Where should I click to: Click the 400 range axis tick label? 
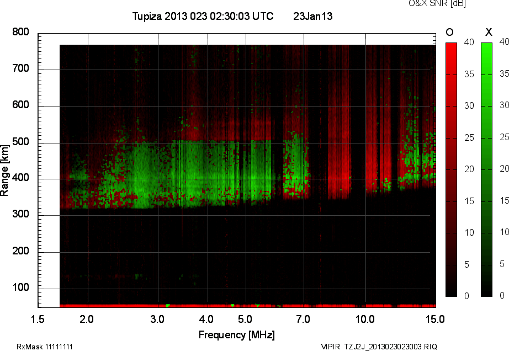coord(20,178)
